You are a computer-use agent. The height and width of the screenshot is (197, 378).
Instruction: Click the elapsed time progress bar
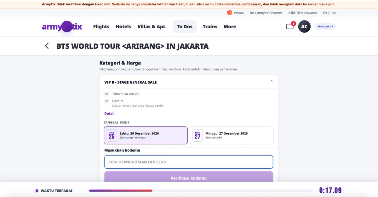pos(201,191)
